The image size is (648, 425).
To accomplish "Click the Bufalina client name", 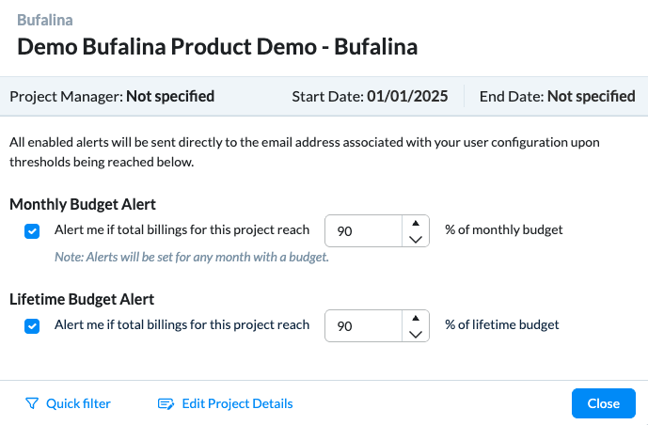I will tap(45, 20).
